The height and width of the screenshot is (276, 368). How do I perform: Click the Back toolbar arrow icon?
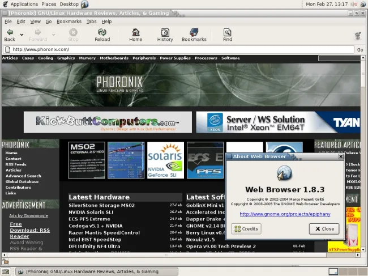click(10, 32)
